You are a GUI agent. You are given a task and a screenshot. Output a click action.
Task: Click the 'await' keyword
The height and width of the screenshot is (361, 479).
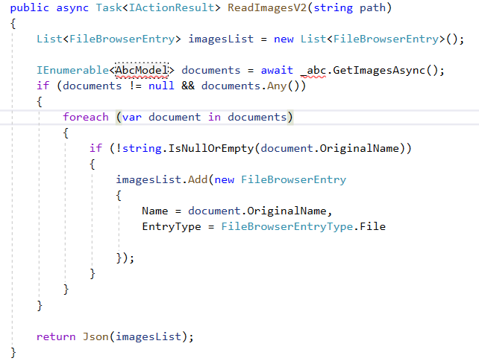(x=277, y=71)
